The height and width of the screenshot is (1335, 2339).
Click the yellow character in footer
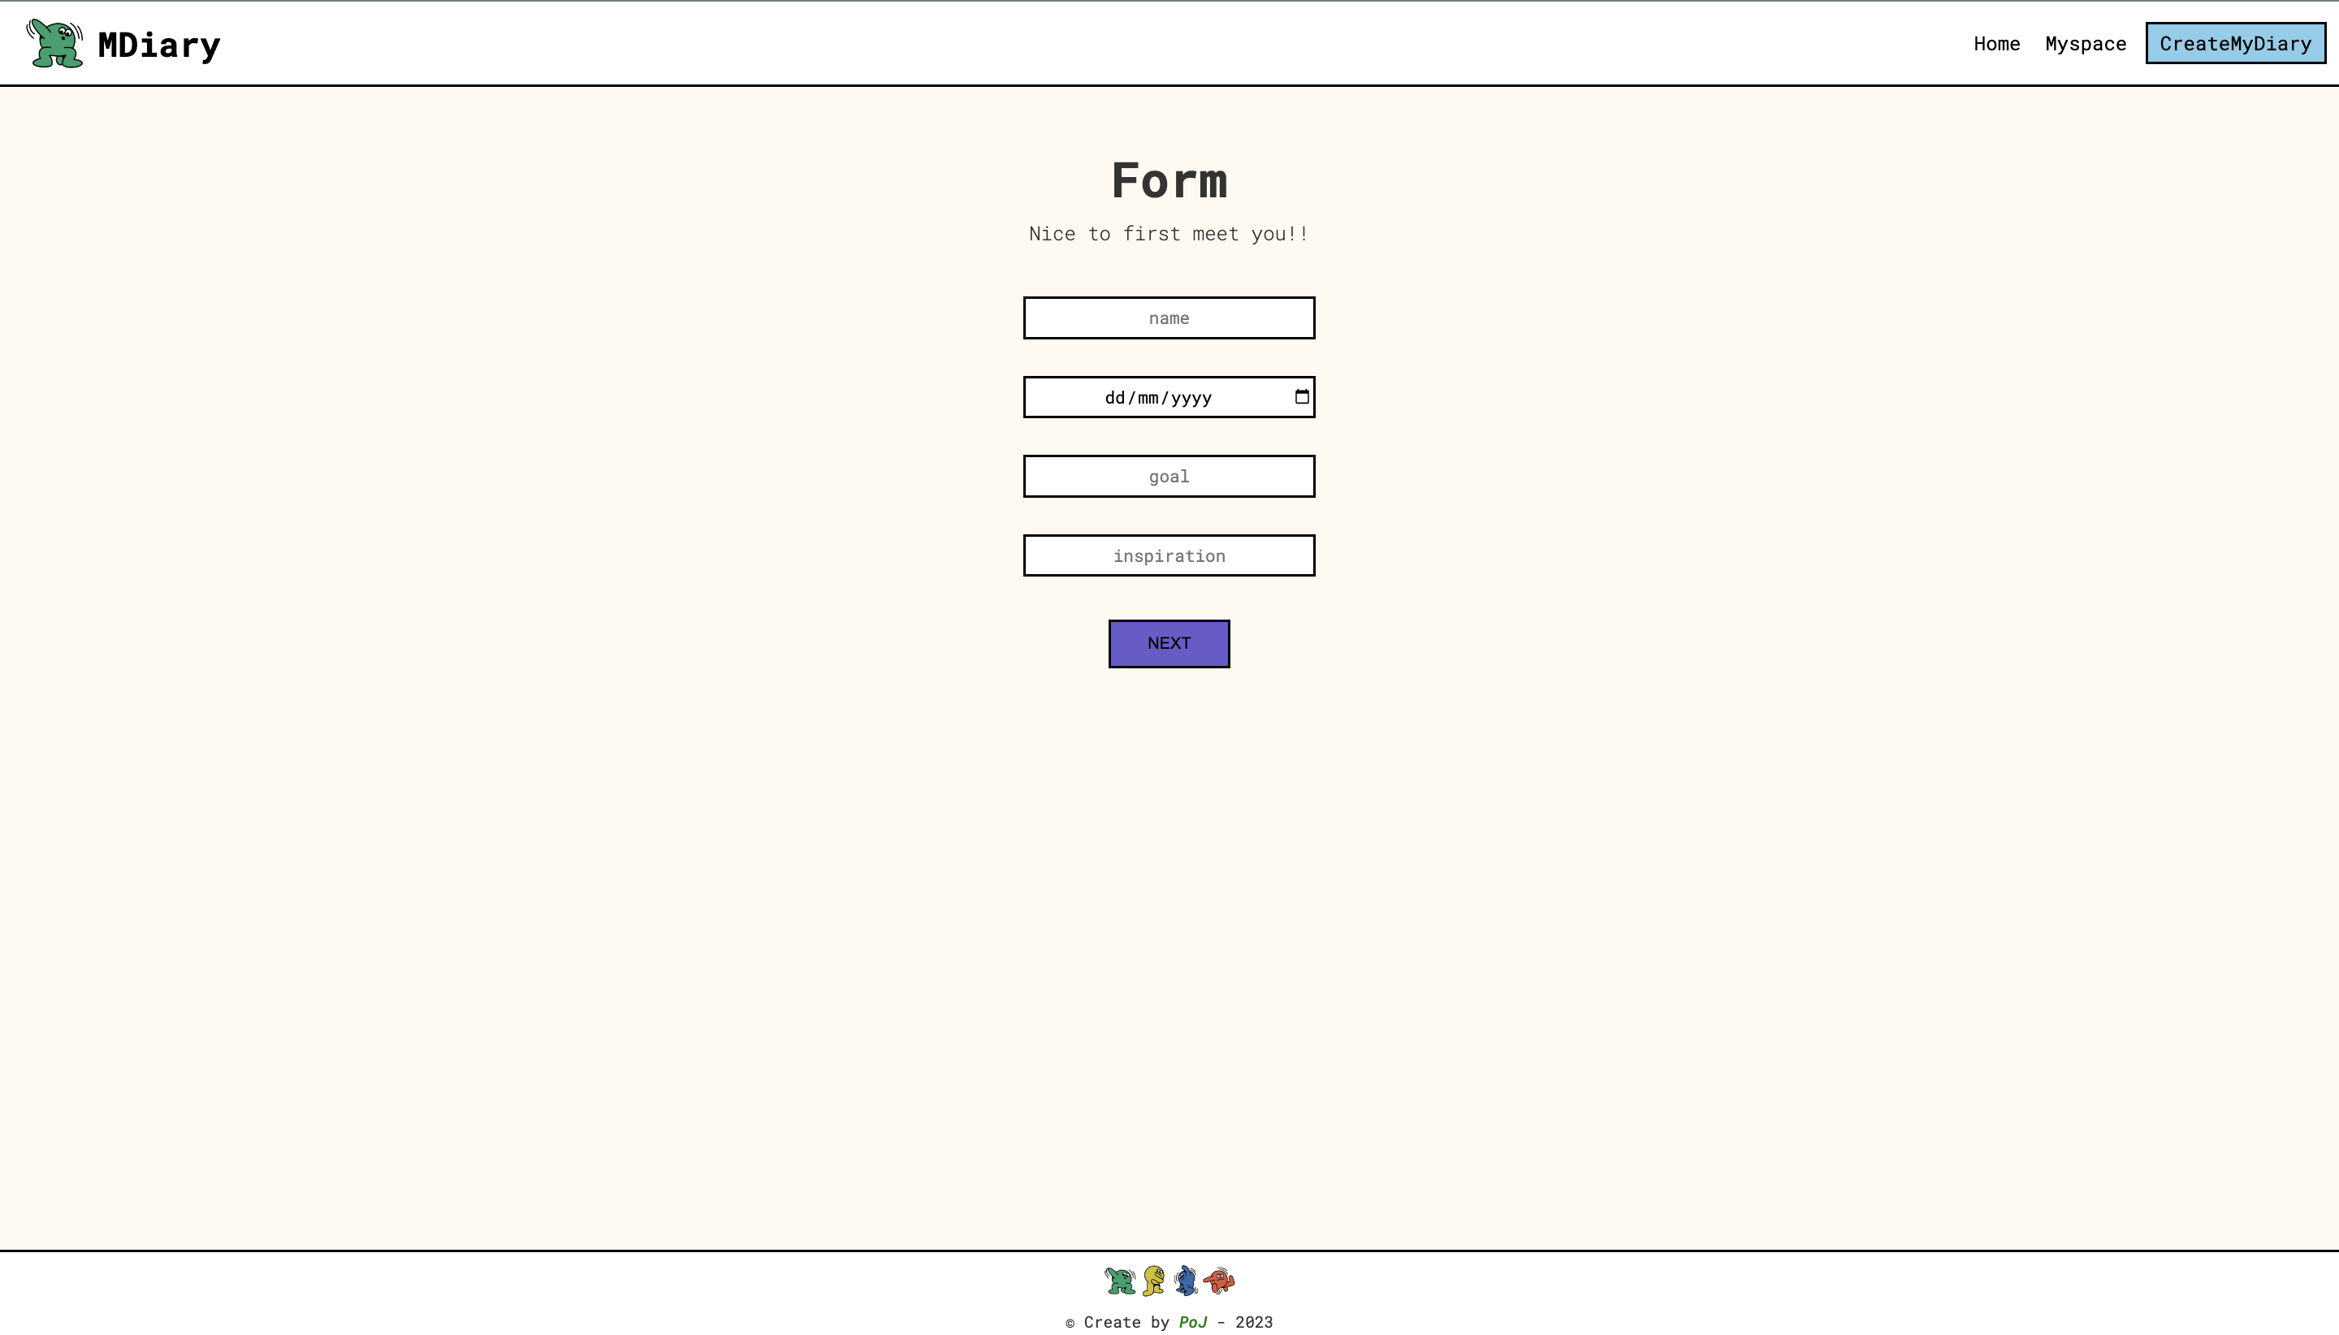pyautogui.click(x=1153, y=1281)
